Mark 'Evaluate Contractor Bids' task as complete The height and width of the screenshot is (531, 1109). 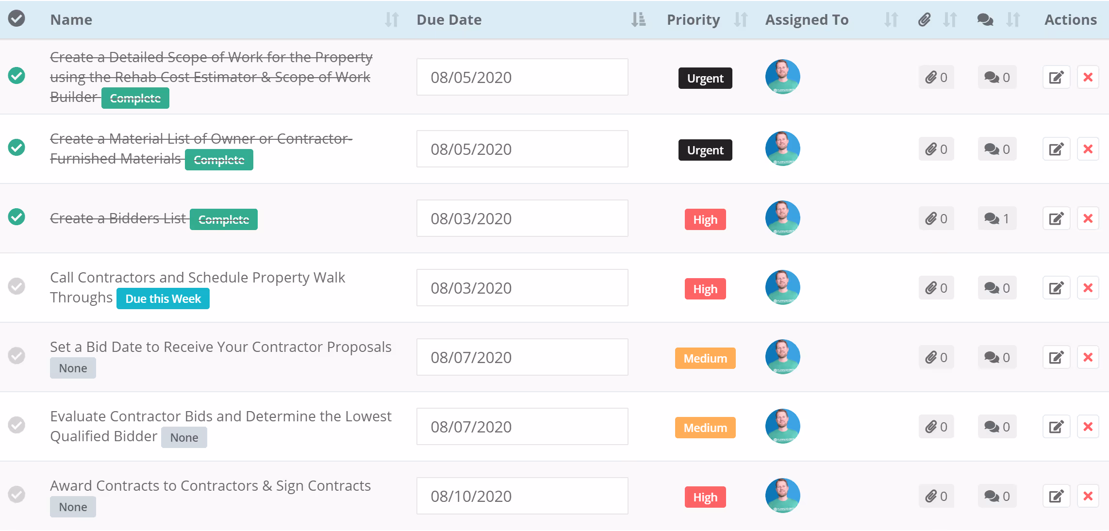(x=17, y=425)
